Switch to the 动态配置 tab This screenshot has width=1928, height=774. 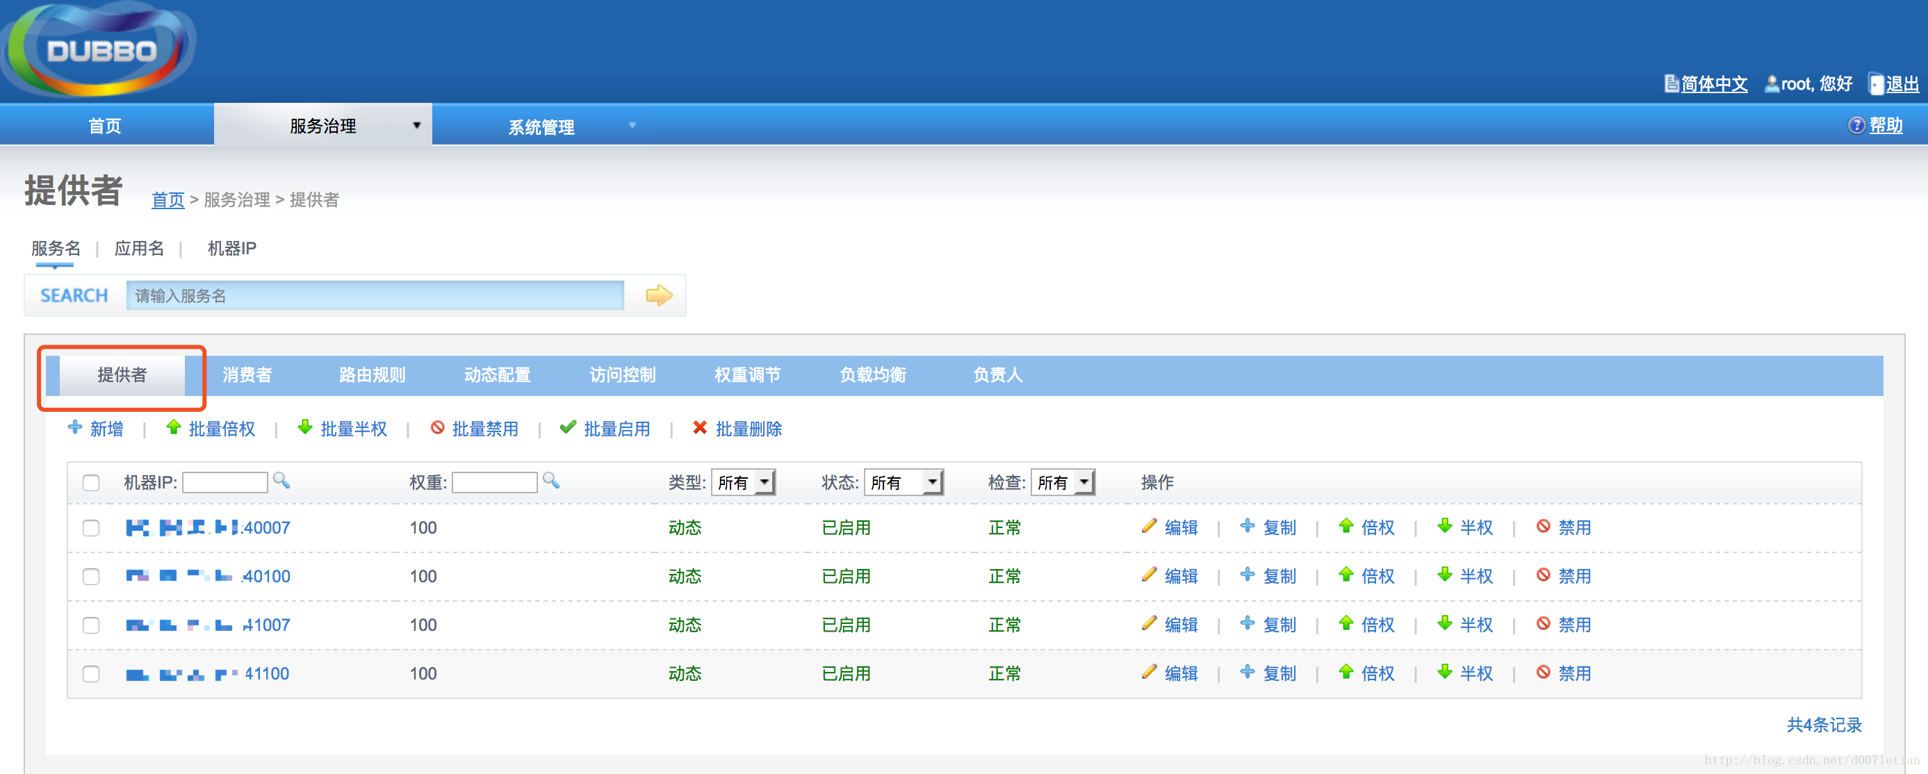[x=497, y=375]
